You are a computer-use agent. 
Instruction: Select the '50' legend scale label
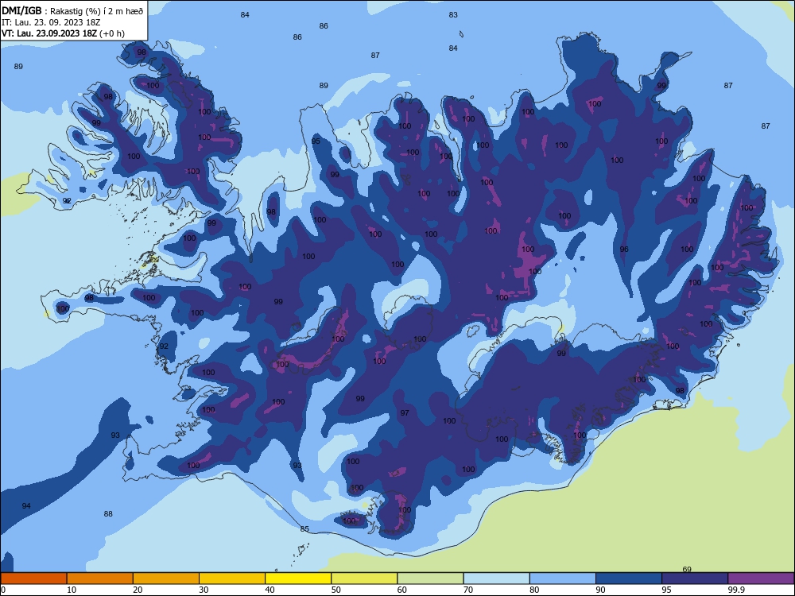pyautogui.click(x=336, y=590)
